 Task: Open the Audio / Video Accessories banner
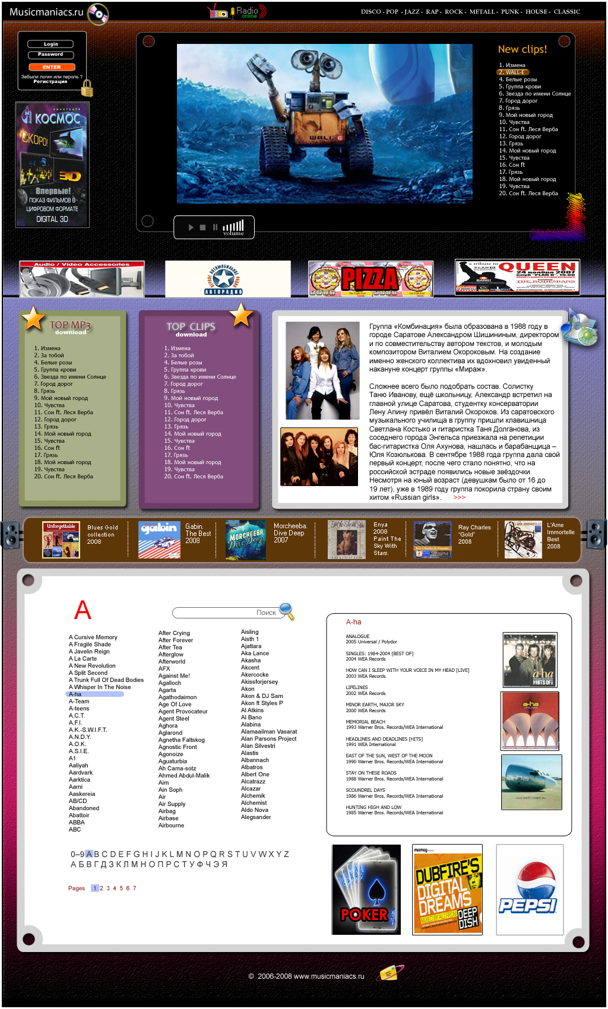tap(82, 278)
